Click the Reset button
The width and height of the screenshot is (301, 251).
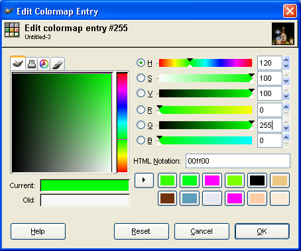pos(141,231)
